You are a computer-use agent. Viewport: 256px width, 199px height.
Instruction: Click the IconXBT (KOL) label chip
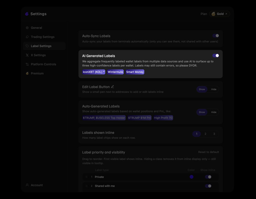click(94, 72)
